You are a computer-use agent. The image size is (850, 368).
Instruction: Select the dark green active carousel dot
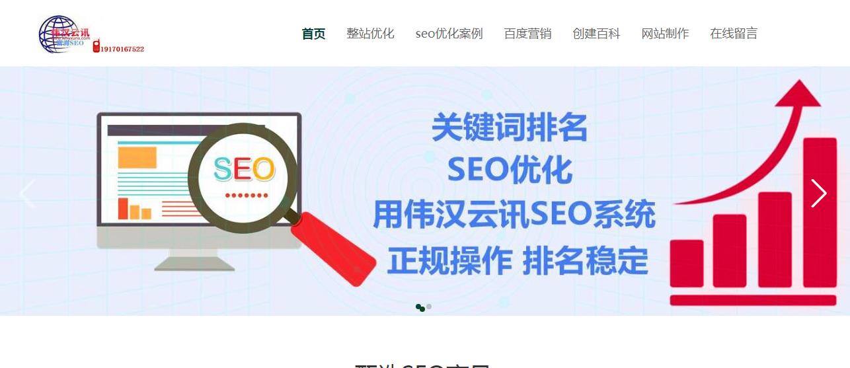[x=420, y=307]
